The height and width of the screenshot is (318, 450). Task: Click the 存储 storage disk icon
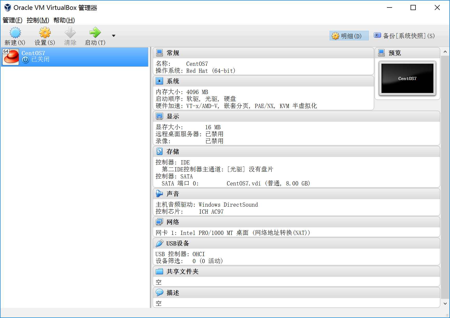[x=159, y=151]
